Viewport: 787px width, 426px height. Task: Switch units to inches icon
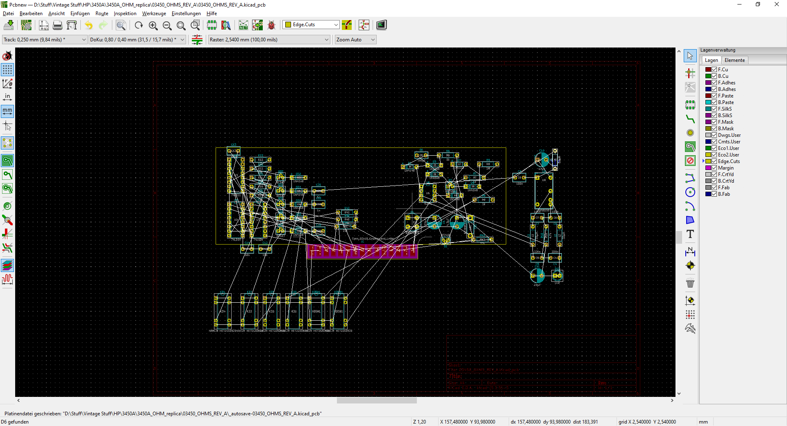point(7,97)
